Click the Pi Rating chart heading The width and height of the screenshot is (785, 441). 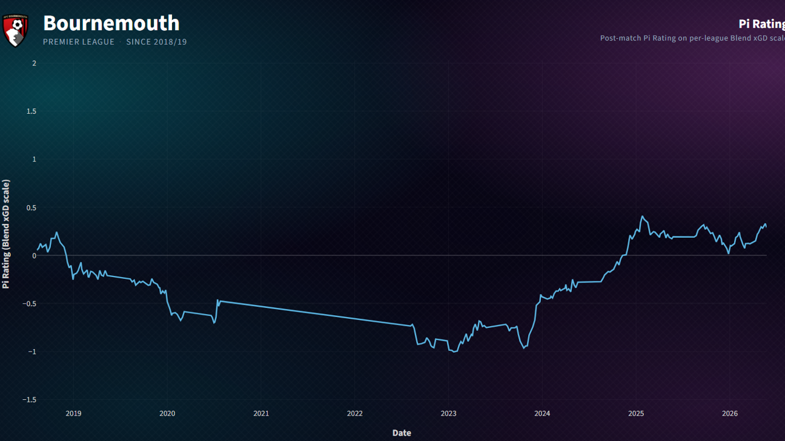(761, 24)
